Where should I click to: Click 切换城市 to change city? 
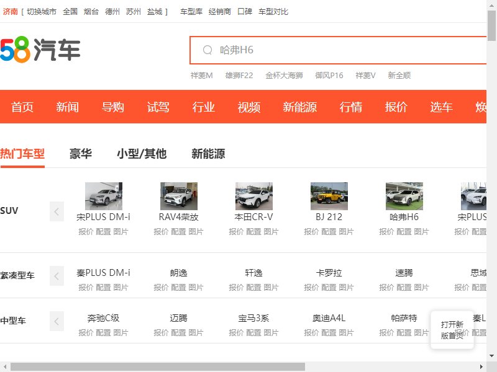point(42,12)
